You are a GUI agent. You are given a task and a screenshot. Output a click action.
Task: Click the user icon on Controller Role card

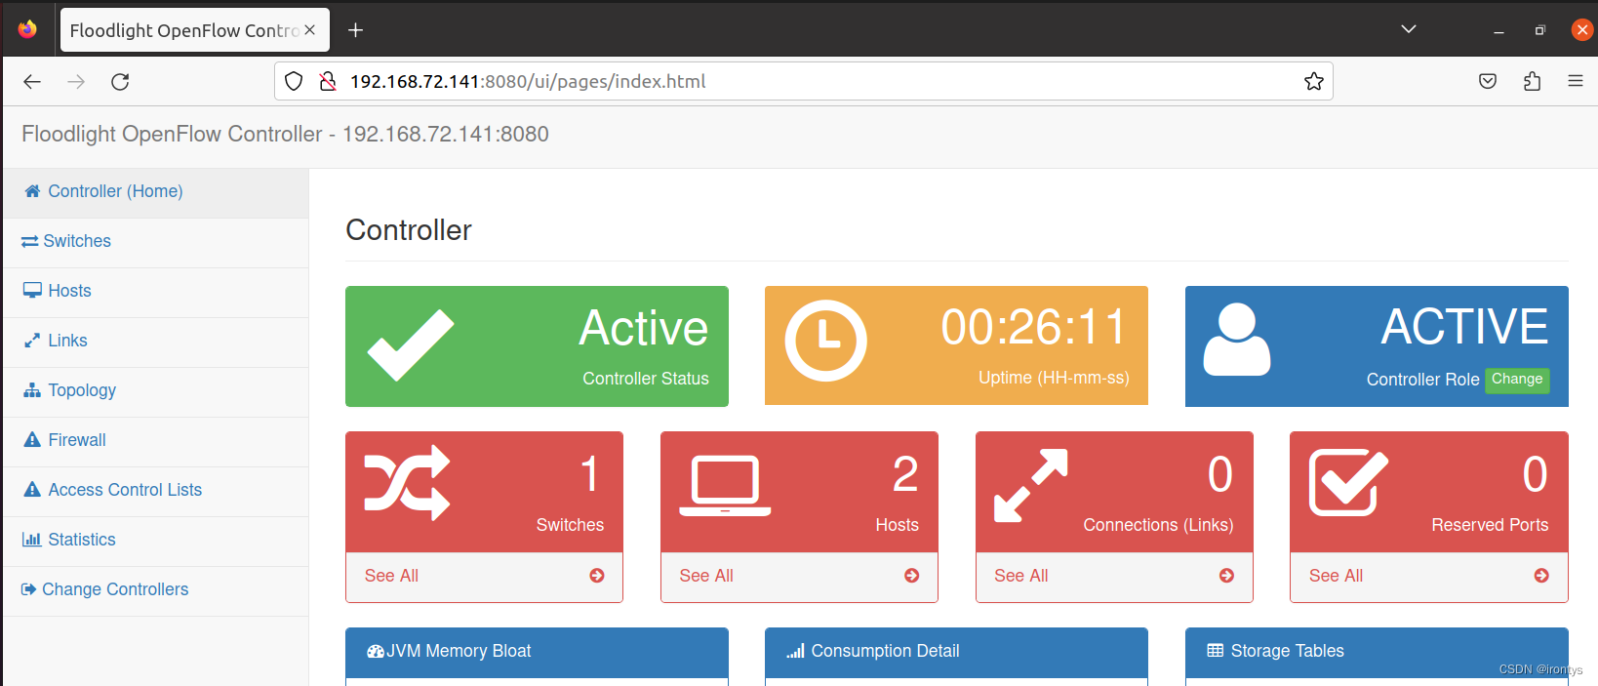pos(1237,340)
